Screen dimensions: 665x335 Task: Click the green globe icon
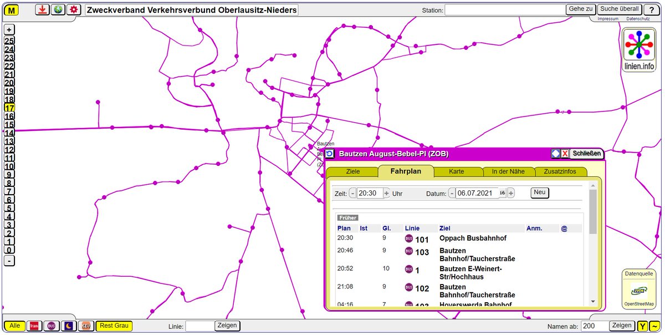(58, 10)
